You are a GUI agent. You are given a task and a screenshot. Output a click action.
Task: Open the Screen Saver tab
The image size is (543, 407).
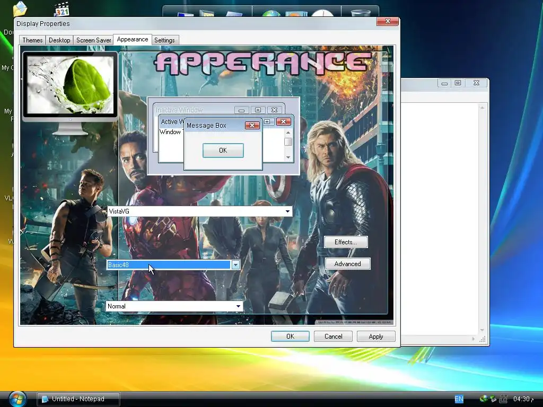(x=93, y=40)
